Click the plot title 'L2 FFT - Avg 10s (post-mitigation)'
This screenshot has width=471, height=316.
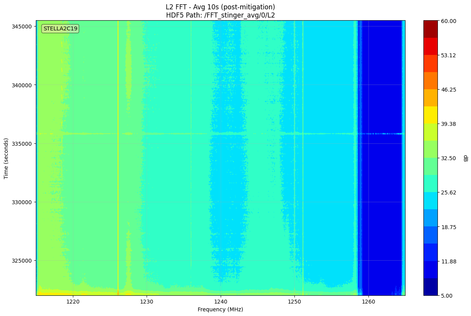[220, 7]
